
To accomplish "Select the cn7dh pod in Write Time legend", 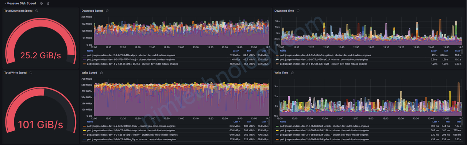I will pos(322,126).
